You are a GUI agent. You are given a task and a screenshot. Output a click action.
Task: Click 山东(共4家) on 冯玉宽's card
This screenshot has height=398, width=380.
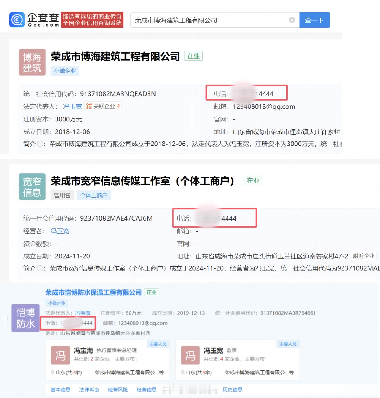point(198,373)
